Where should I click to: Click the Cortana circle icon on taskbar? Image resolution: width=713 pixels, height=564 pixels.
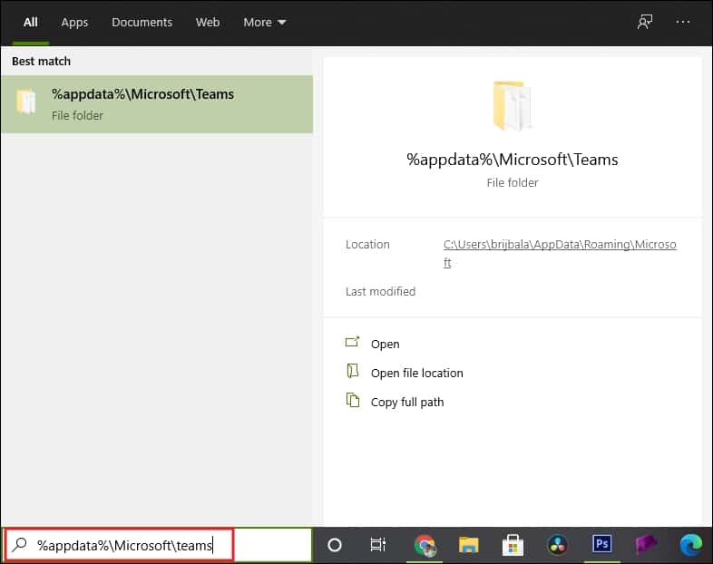pos(334,545)
